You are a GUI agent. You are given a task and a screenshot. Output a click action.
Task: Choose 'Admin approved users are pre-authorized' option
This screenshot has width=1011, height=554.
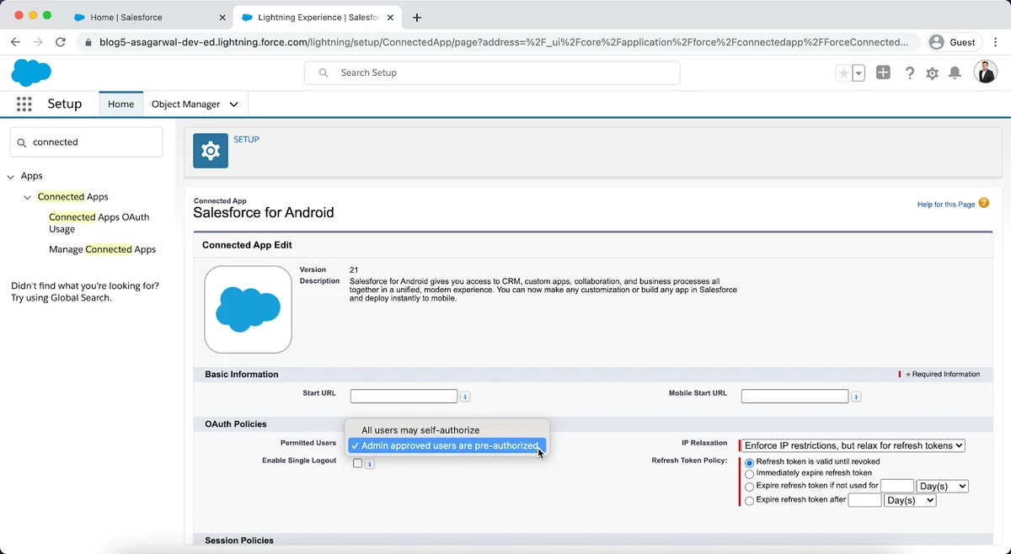click(x=447, y=445)
